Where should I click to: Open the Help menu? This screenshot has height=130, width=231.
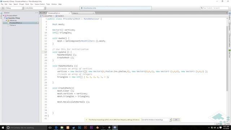[60, 4]
